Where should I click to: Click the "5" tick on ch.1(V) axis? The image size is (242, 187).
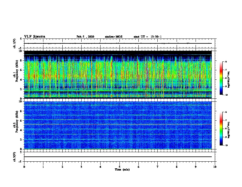pyautogui.click(x=21, y=39)
